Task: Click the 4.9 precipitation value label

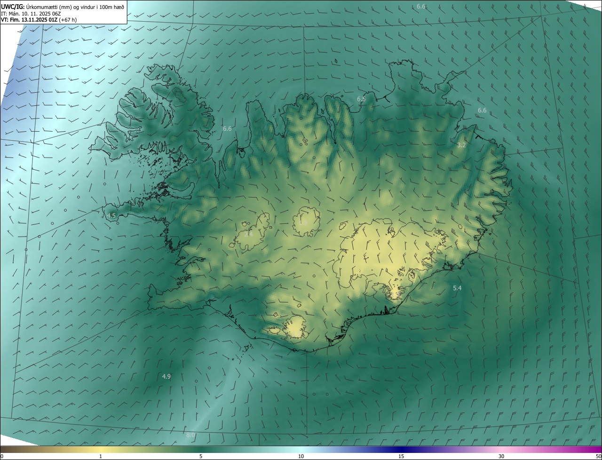Action: click(166, 376)
